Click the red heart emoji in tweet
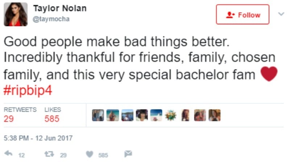The image size is (290, 163). point(269,74)
